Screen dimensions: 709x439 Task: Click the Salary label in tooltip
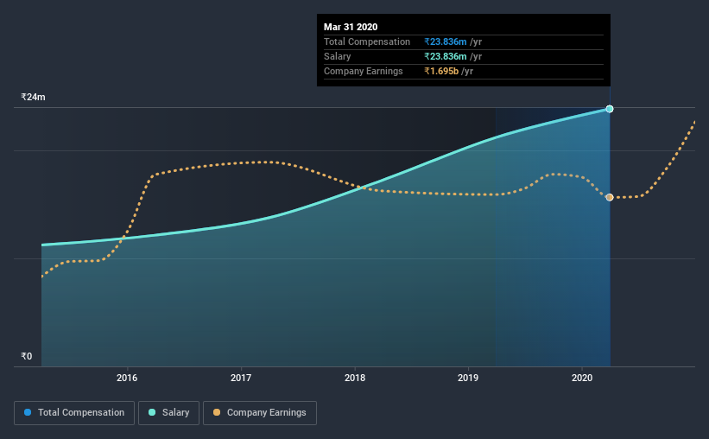338,56
